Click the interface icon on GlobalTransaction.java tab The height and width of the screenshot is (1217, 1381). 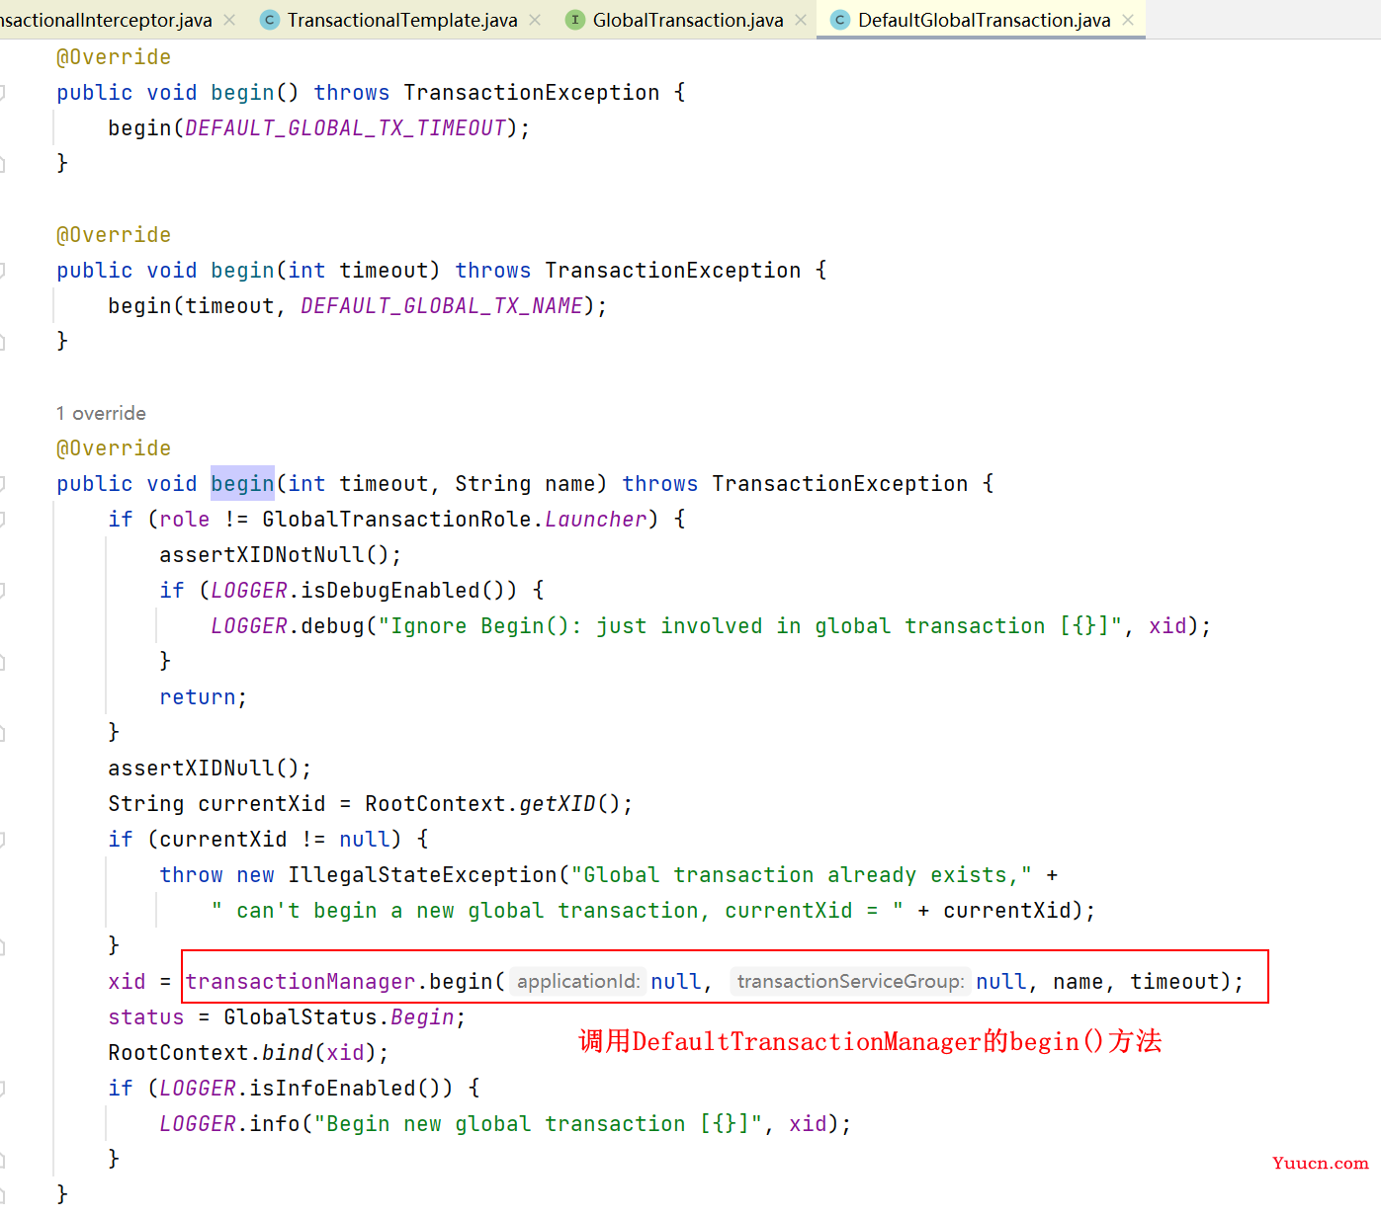click(x=574, y=20)
